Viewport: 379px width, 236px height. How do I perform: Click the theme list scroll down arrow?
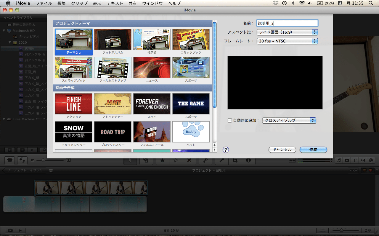[x=215, y=150]
